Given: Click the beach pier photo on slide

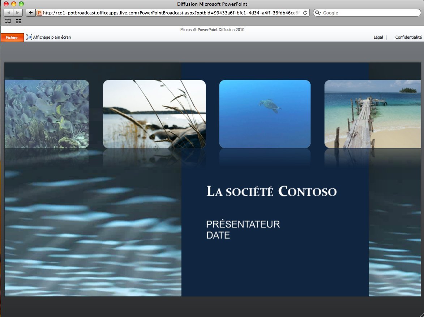Looking at the screenshot, I should coord(373,114).
